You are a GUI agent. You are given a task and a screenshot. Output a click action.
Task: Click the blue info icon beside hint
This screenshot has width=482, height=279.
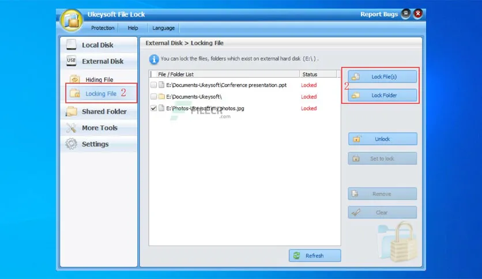154,59
